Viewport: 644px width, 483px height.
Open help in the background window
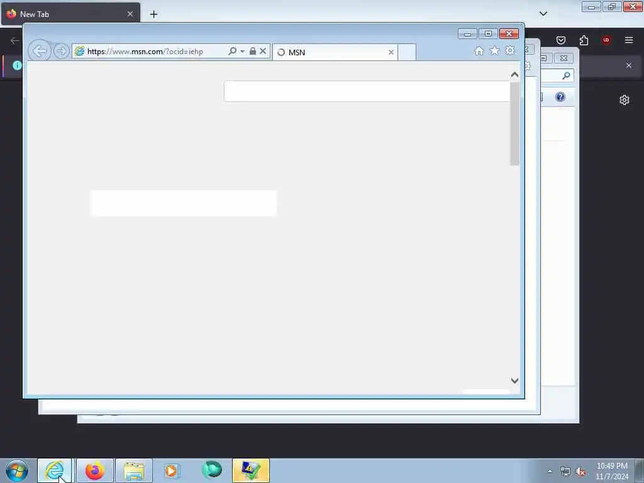[560, 97]
